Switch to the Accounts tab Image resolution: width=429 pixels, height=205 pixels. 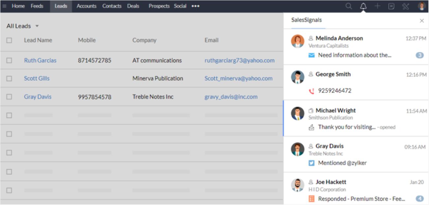[x=86, y=6]
